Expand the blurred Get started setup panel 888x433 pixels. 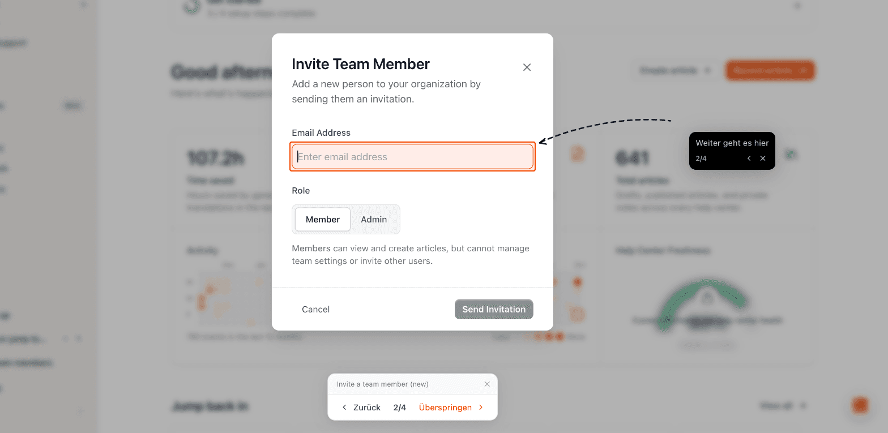[797, 6]
